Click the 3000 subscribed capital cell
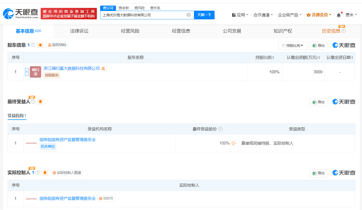This screenshot has height=210, width=362. (303, 72)
